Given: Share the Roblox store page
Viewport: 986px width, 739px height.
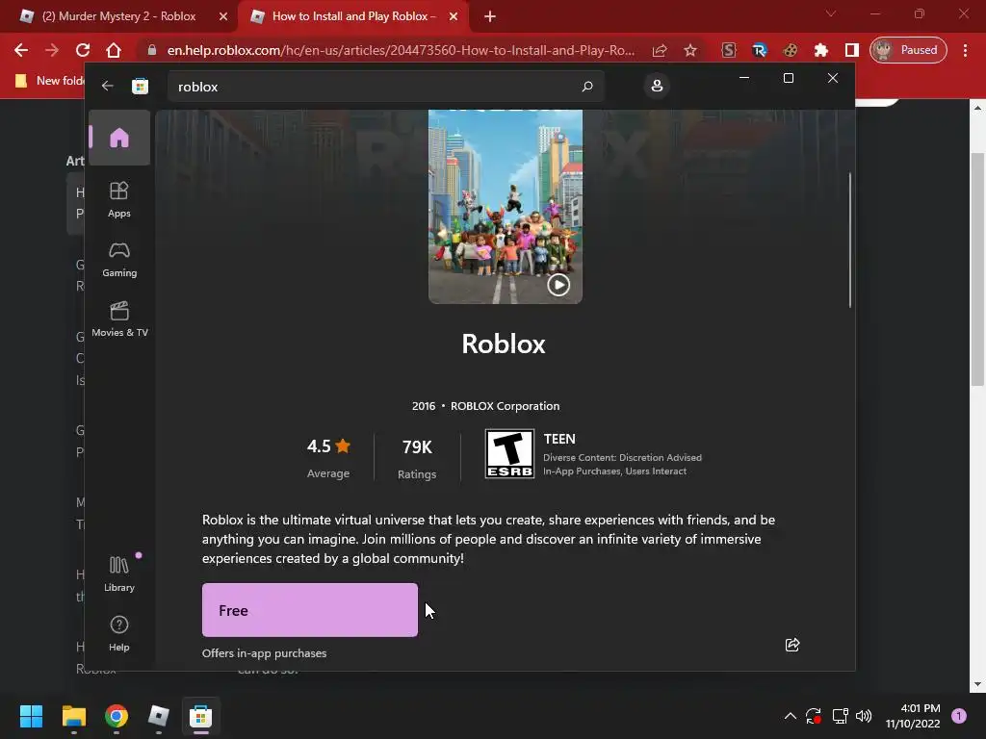Looking at the screenshot, I should click(792, 645).
